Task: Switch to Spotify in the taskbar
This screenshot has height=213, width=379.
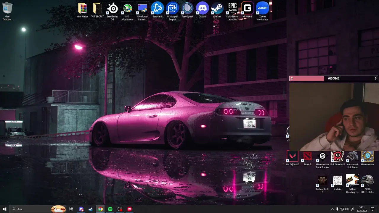Action: point(110,209)
